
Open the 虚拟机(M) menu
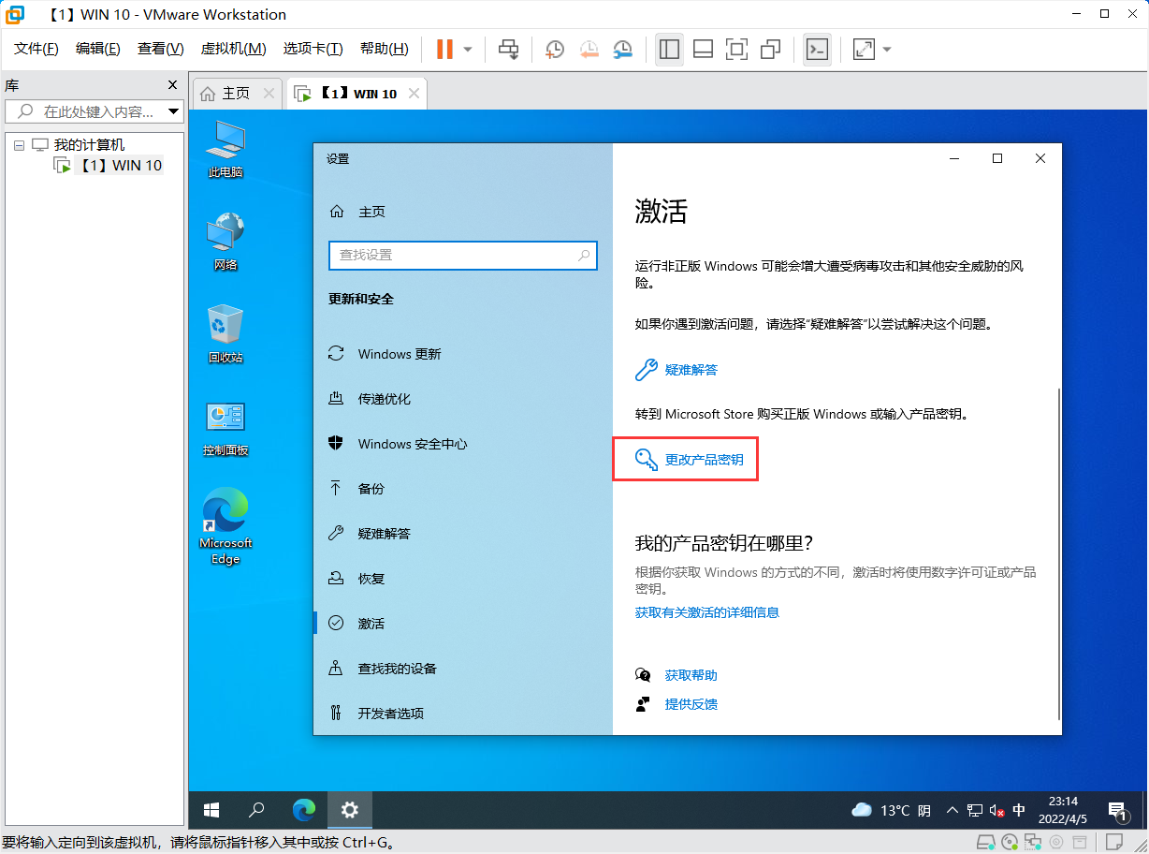pos(234,49)
